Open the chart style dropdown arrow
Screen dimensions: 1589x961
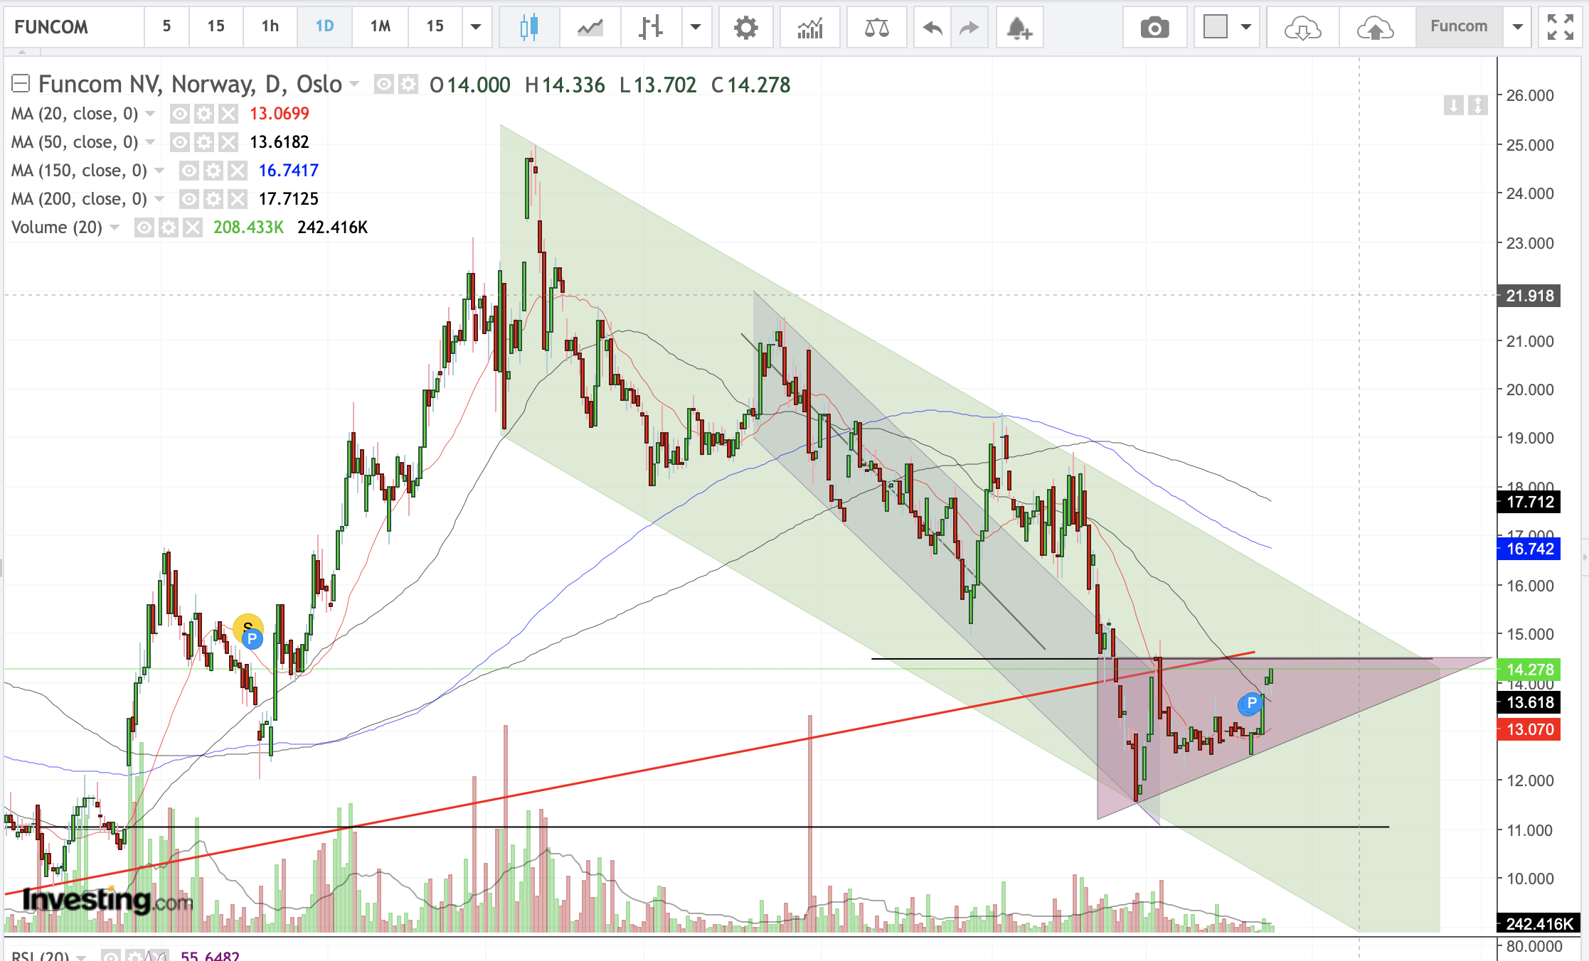click(x=696, y=28)
